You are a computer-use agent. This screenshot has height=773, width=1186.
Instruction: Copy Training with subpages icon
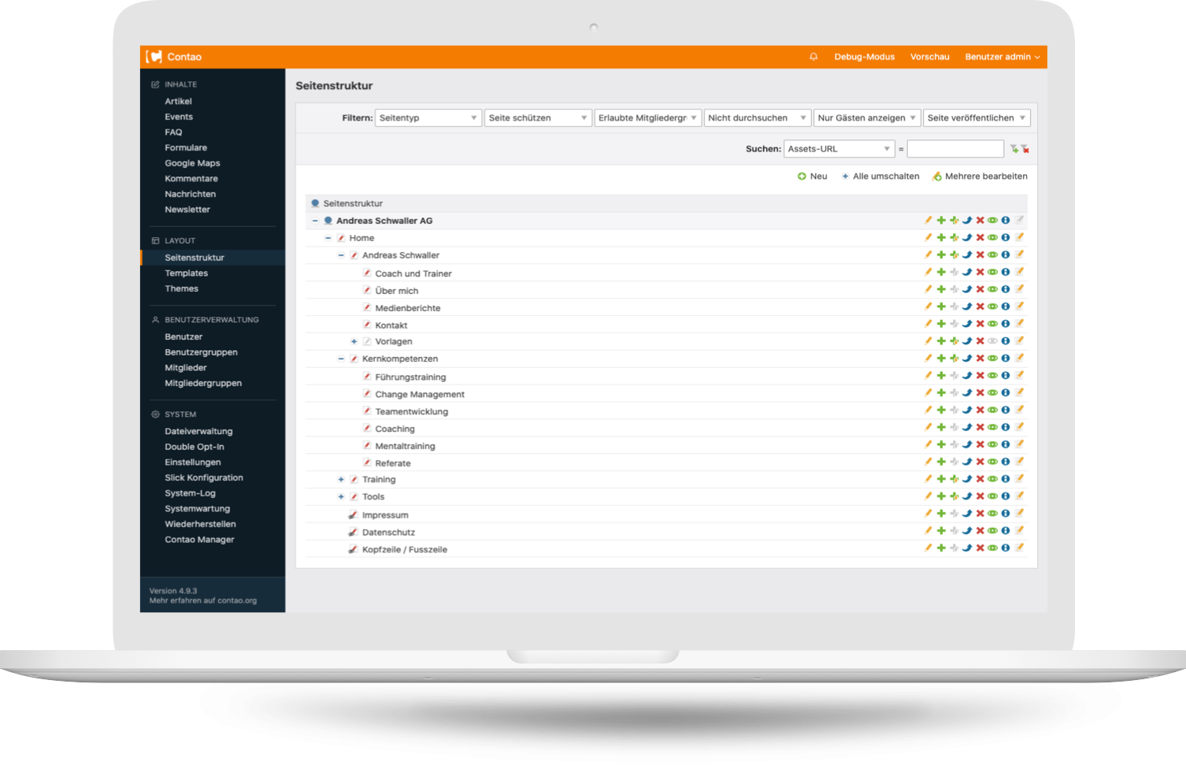coord(954,479)
